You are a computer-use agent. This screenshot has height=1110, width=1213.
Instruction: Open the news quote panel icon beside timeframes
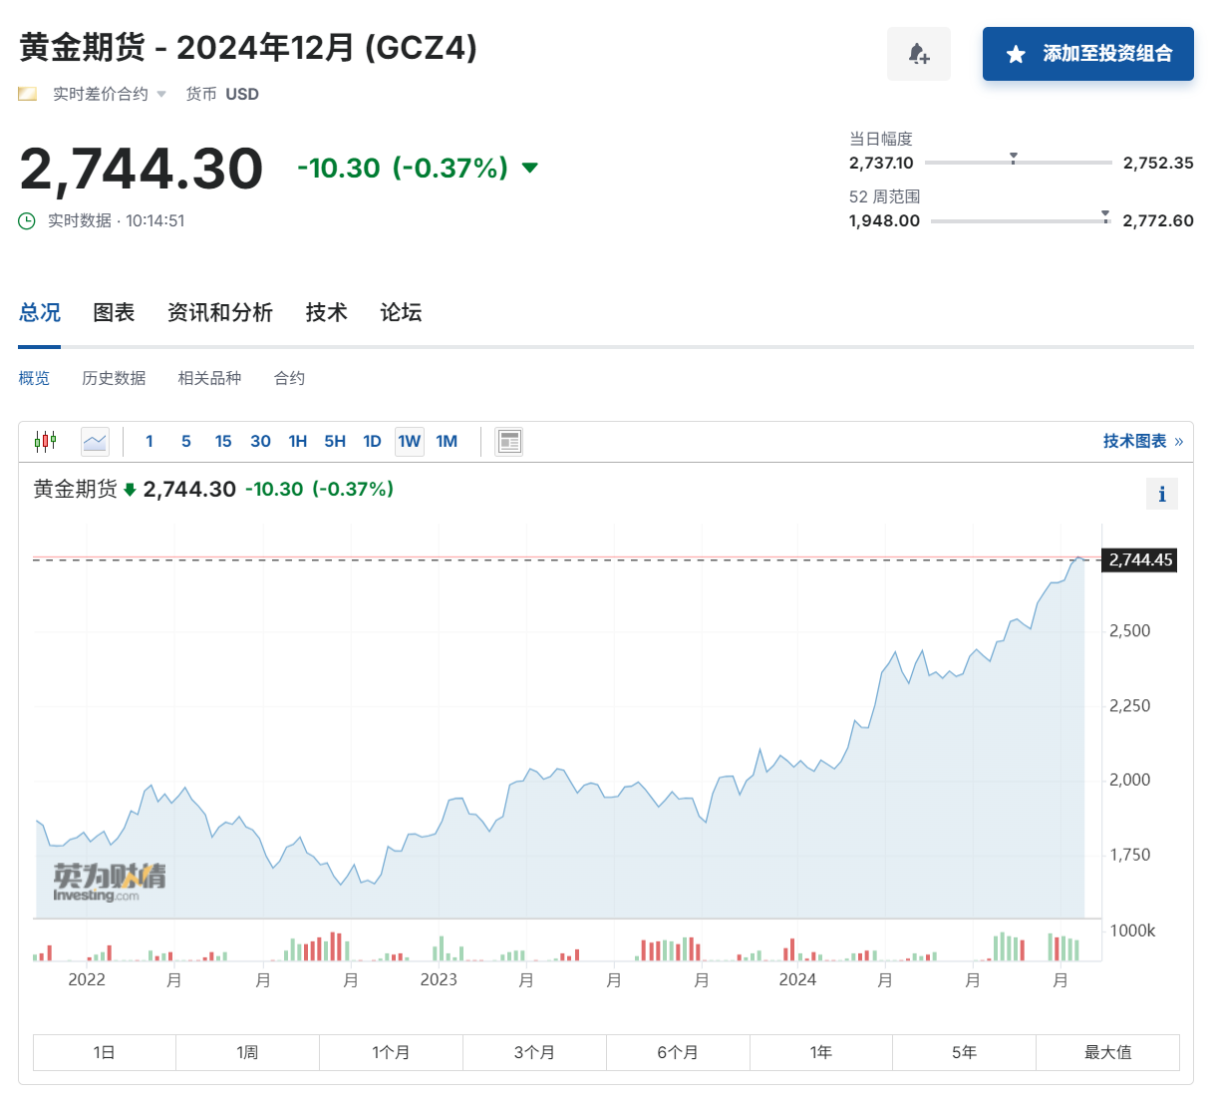[x=508, y=440]
